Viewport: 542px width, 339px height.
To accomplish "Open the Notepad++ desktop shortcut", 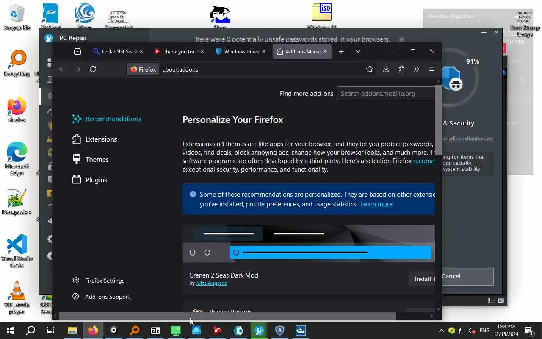I will point(17,202).
